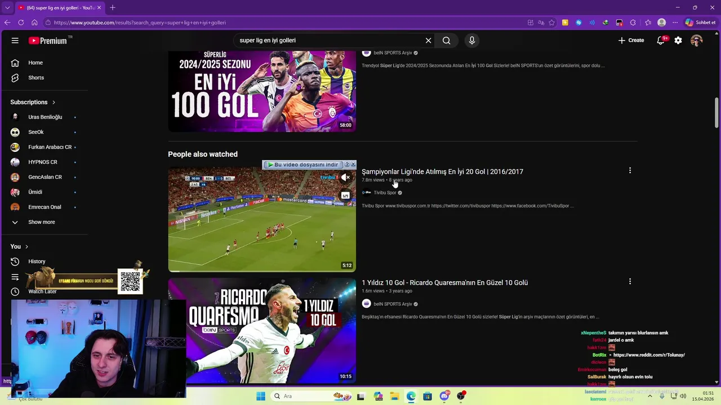Open Discord from the taskbar
721x405 pixels.
444,396
